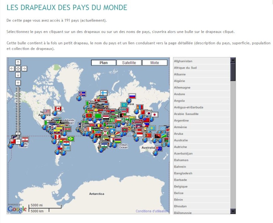Click the zoom slider handle

[x=18, y=134]
